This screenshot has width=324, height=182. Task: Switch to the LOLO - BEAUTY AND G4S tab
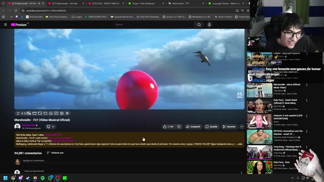tap(106, 4)
